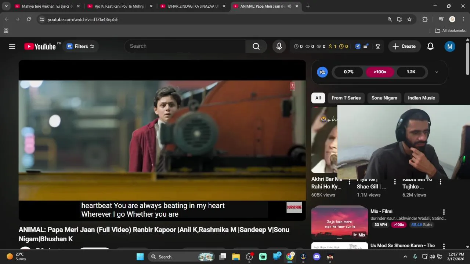470x264 pixels.
Task: Click the Create button
Action: [x=404, y=46]
